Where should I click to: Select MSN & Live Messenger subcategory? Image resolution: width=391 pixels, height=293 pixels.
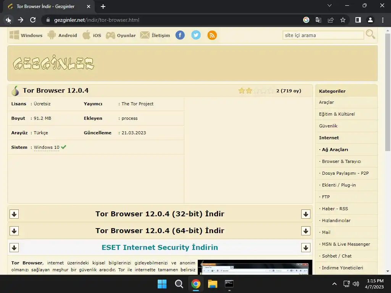pyautogui.click(x=346, y=244)
